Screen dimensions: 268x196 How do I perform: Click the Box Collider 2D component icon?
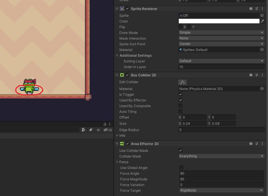pyautogui.click(x=122, y=75)
